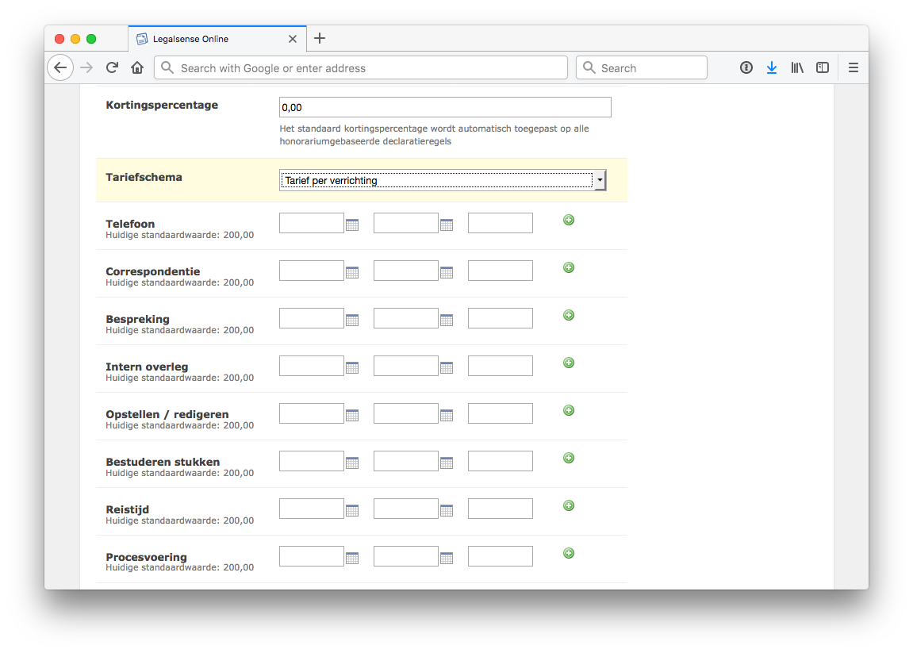The image size is (913, 653).
Task: Open second calendar picker in Telefoon row
Action: coord(447,225)
